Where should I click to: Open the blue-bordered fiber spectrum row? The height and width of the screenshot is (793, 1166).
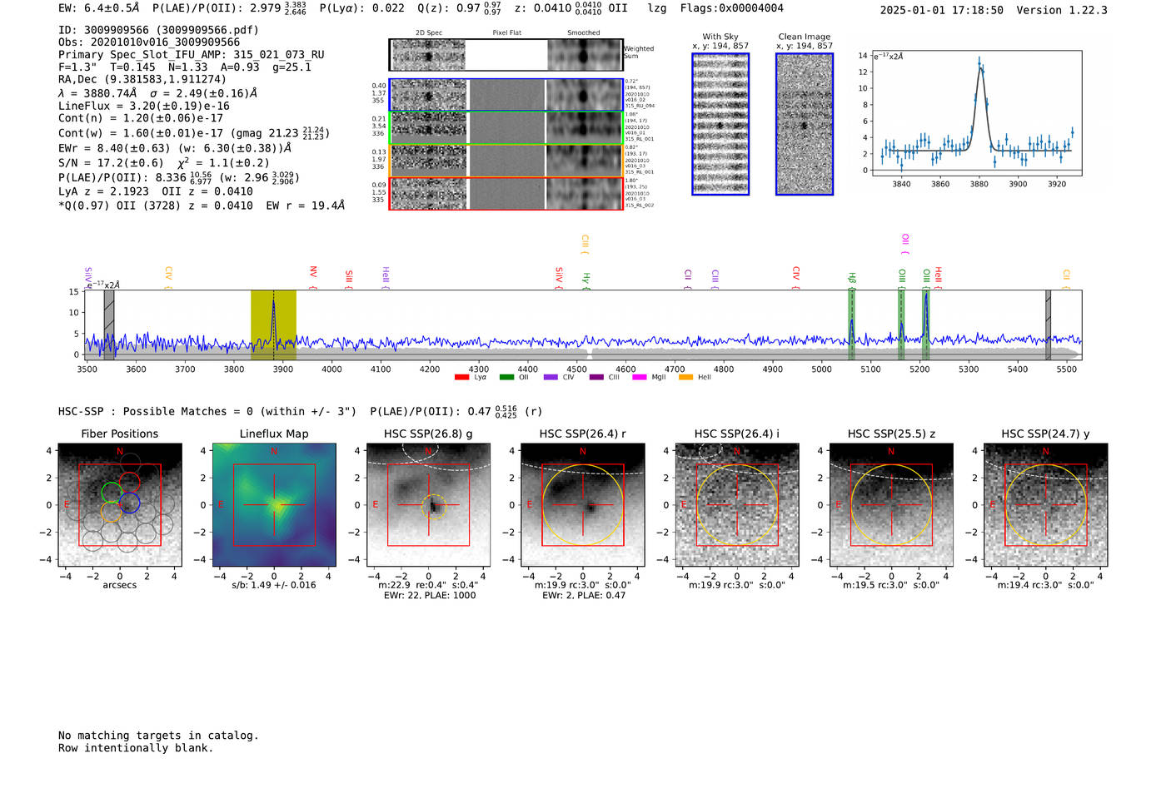[x=506, y=95]
